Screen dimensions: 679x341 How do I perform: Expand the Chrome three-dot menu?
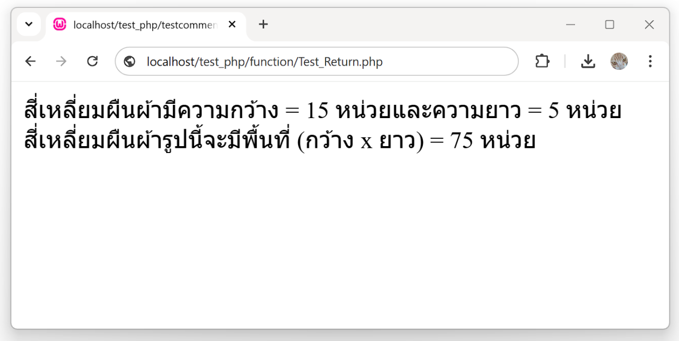(x=650, y=61)
